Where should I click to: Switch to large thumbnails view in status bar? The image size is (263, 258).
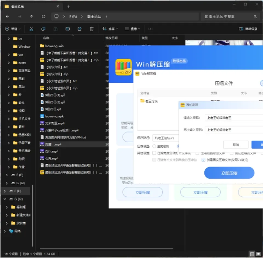258,254
